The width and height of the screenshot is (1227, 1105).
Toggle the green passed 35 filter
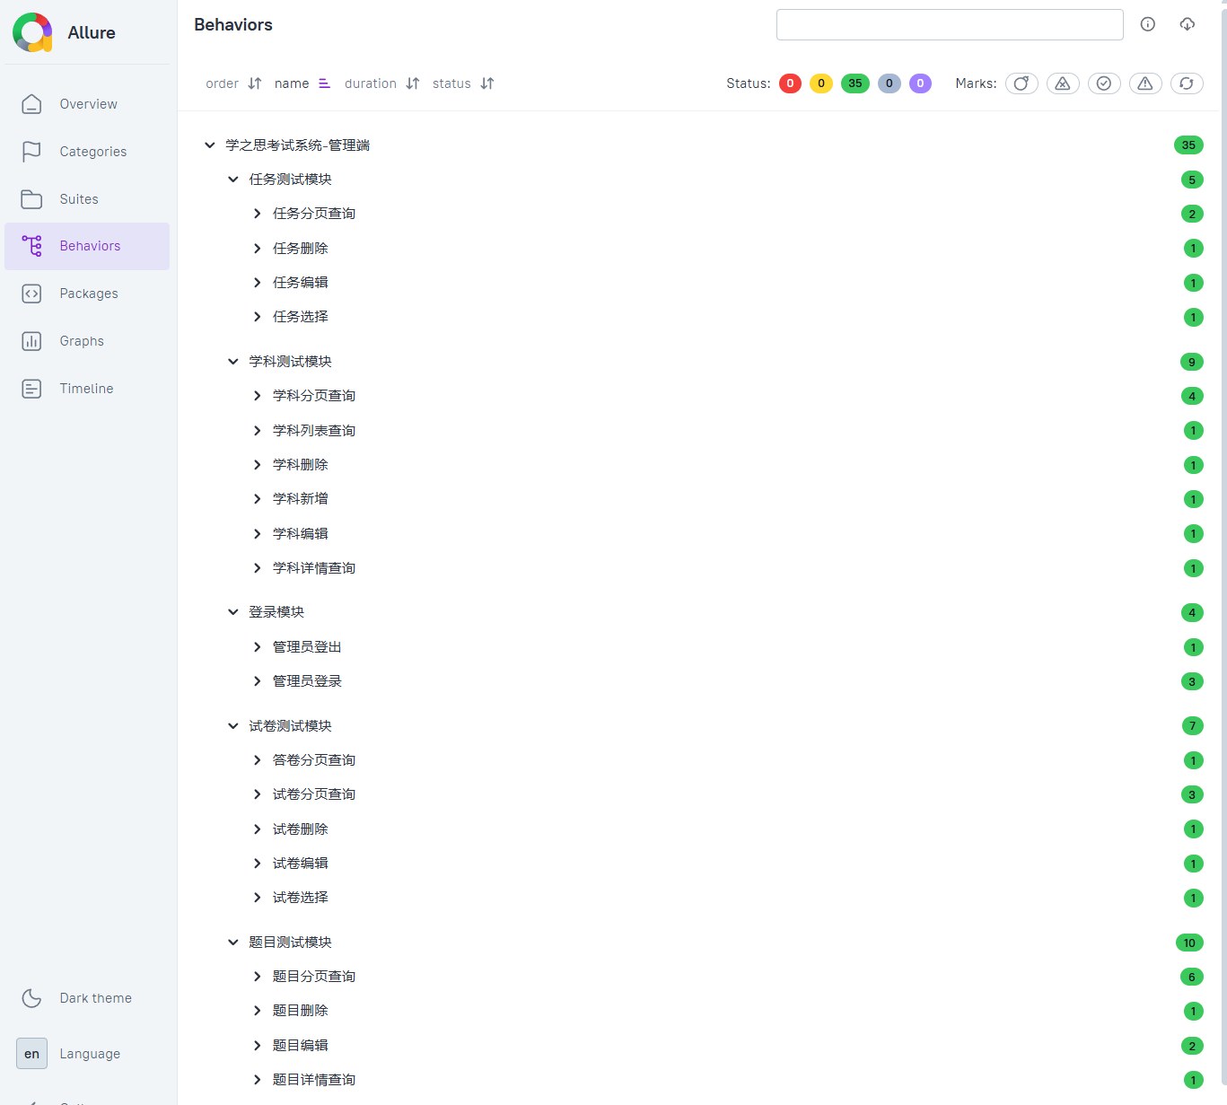pyautogui.click(x=855, y=83)
